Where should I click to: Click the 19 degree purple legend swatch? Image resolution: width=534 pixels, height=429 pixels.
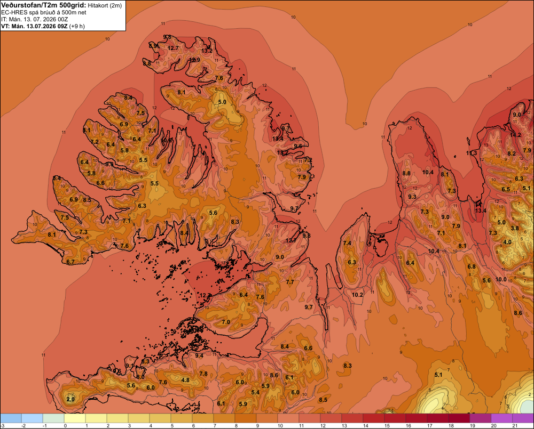[481, 418]
